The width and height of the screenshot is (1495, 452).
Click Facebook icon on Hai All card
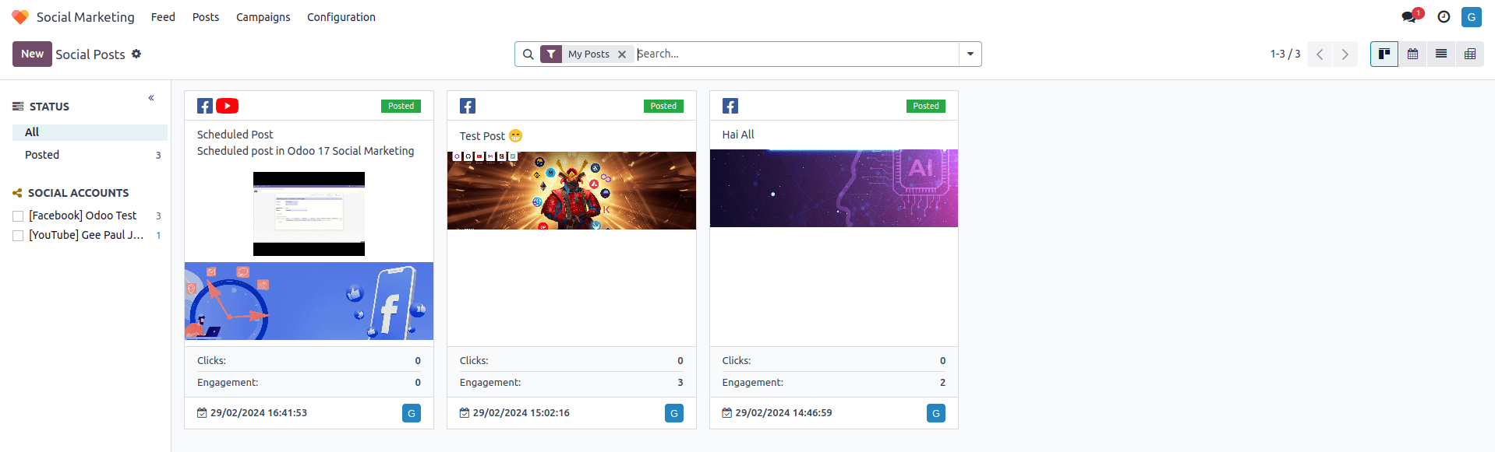tap(730, 106)
